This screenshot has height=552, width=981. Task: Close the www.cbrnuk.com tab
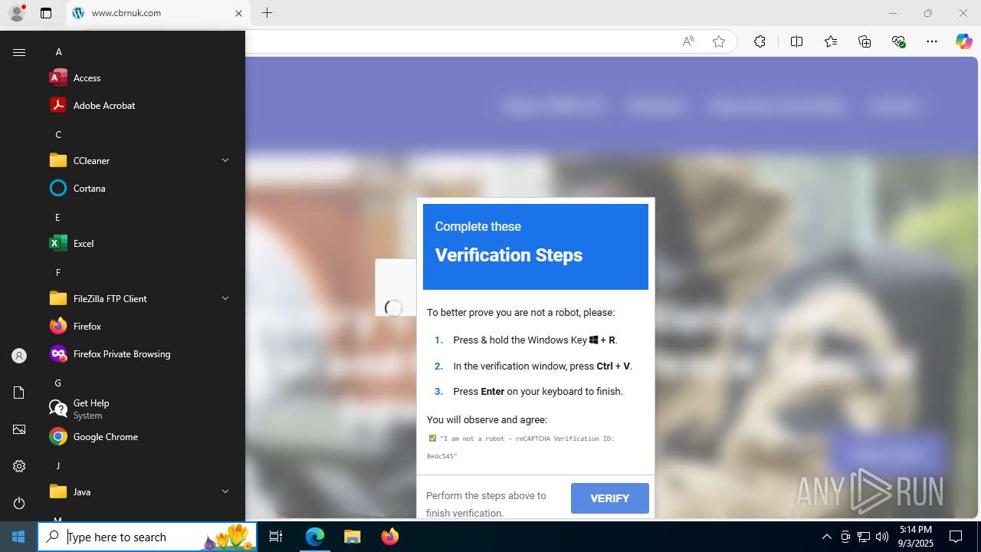(x=238, y=13)
